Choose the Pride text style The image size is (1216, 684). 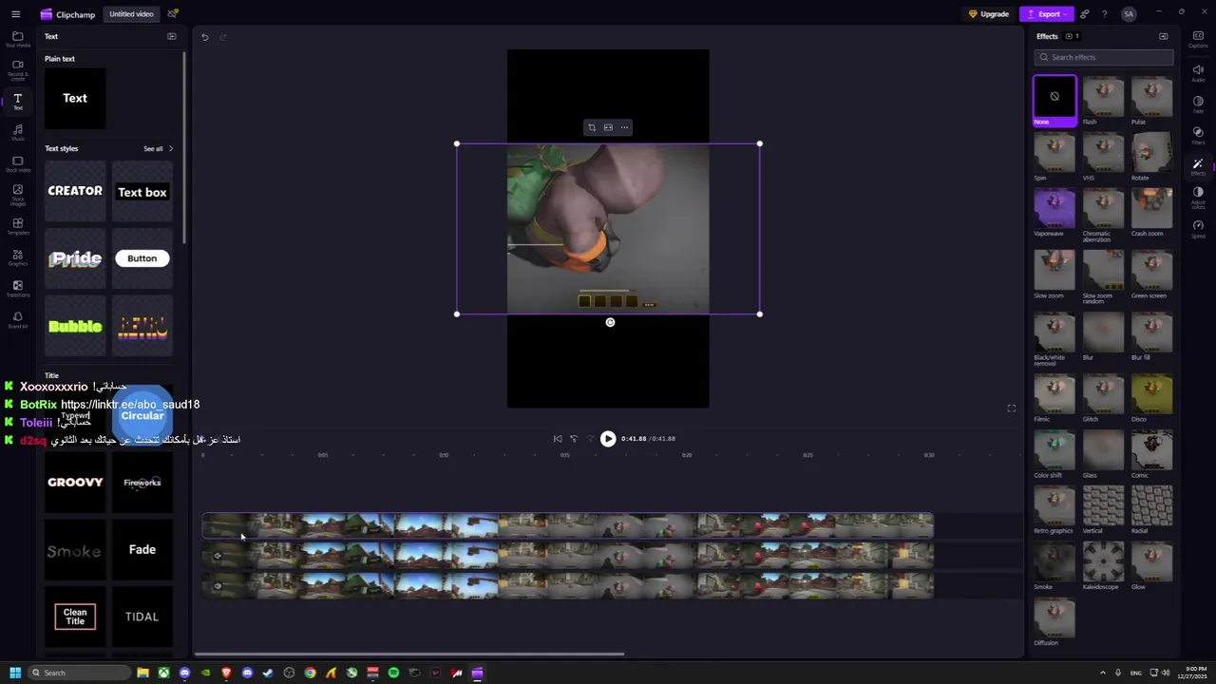point(75,258)
